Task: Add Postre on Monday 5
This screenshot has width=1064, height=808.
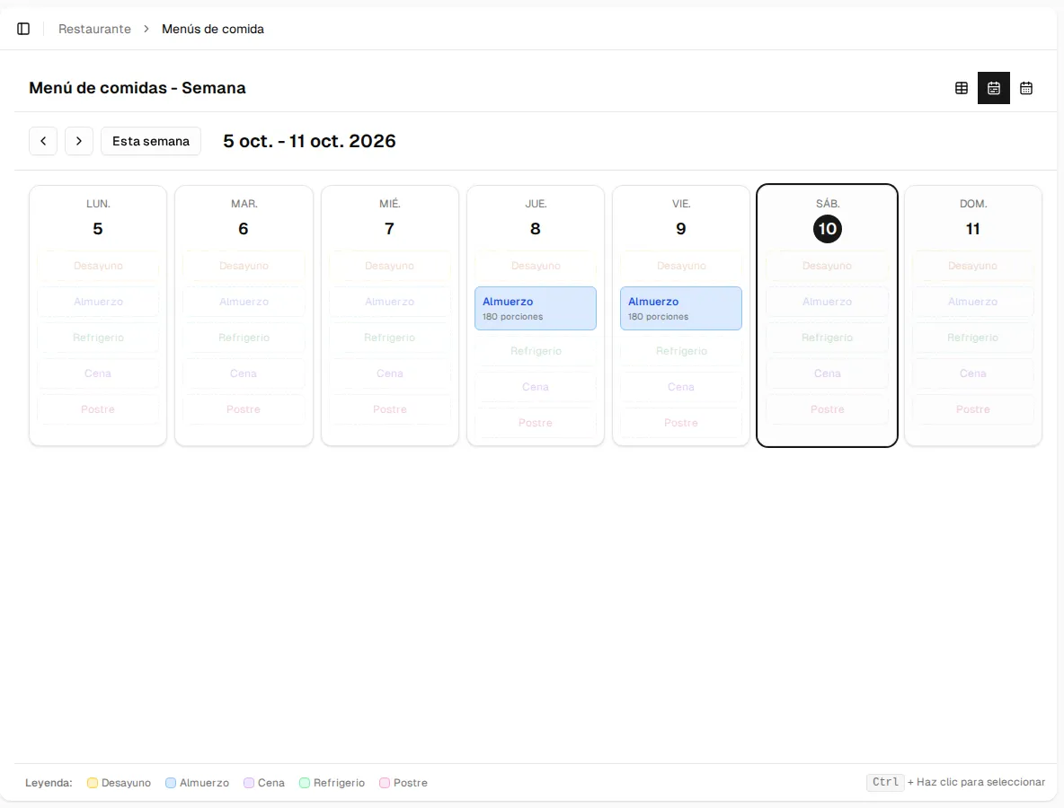Action: pyautogui.click(x=98, y=409)
